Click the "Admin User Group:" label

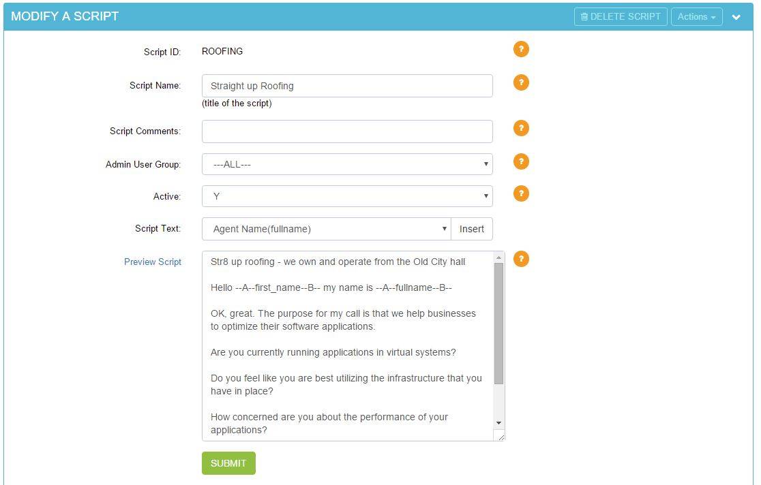pos(143,164)
